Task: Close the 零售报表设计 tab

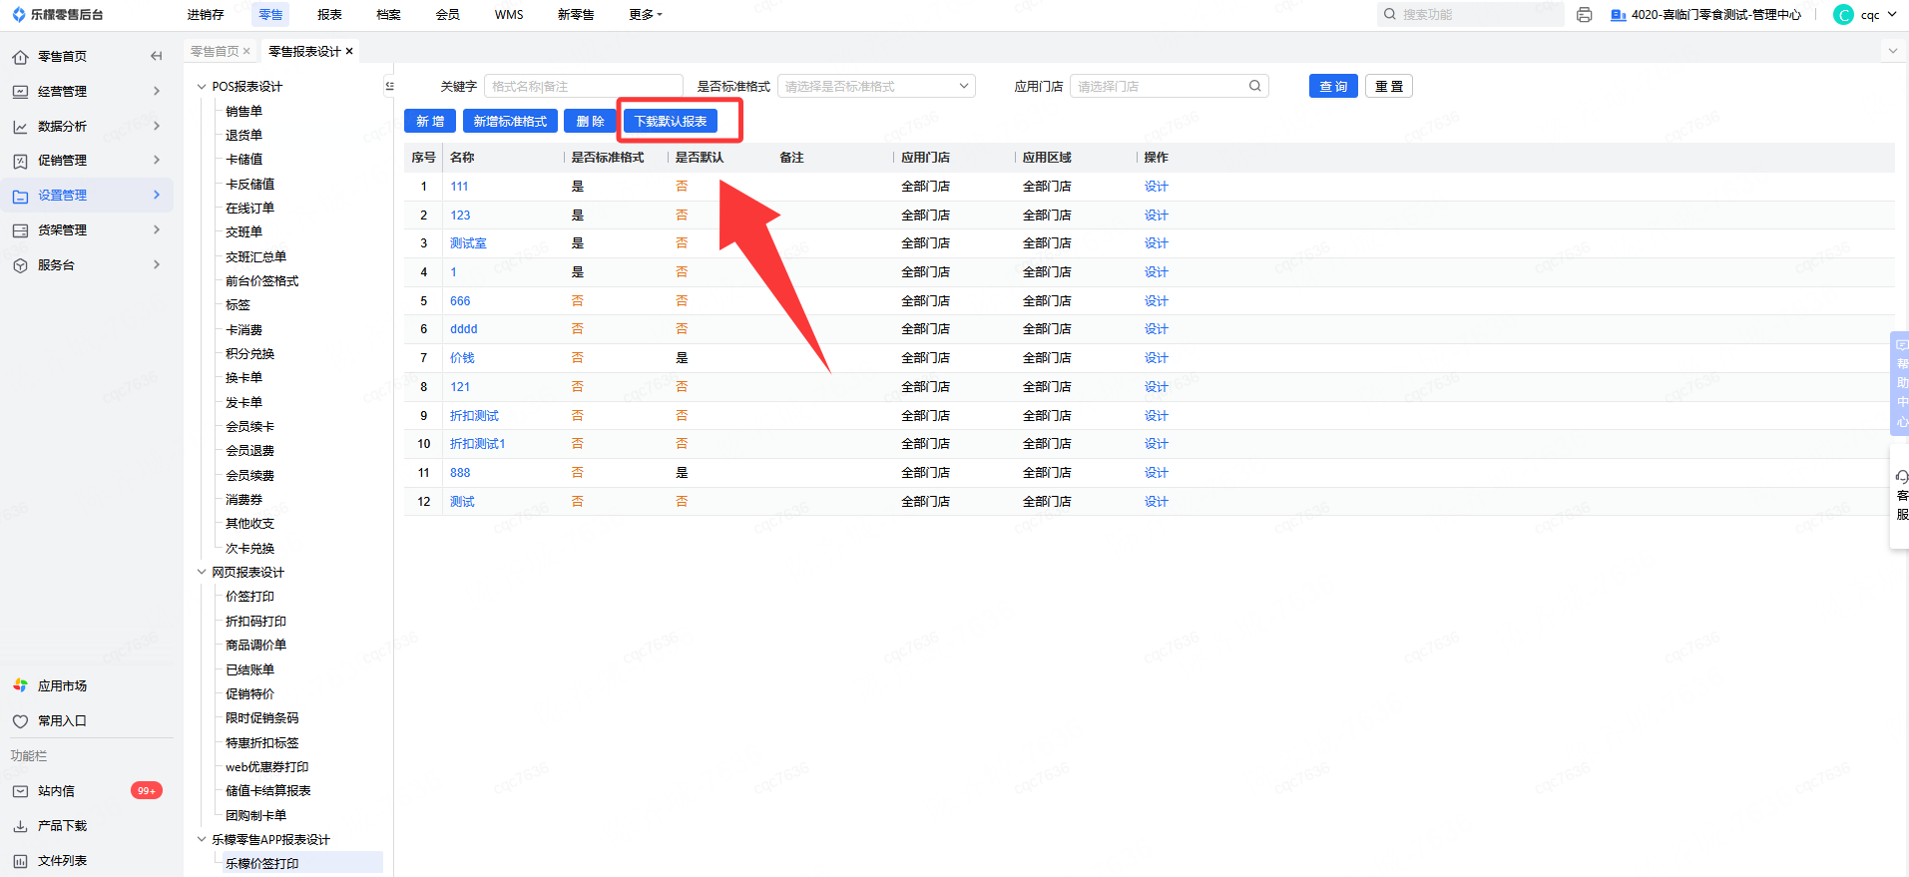Action: (x=349, y=51)
